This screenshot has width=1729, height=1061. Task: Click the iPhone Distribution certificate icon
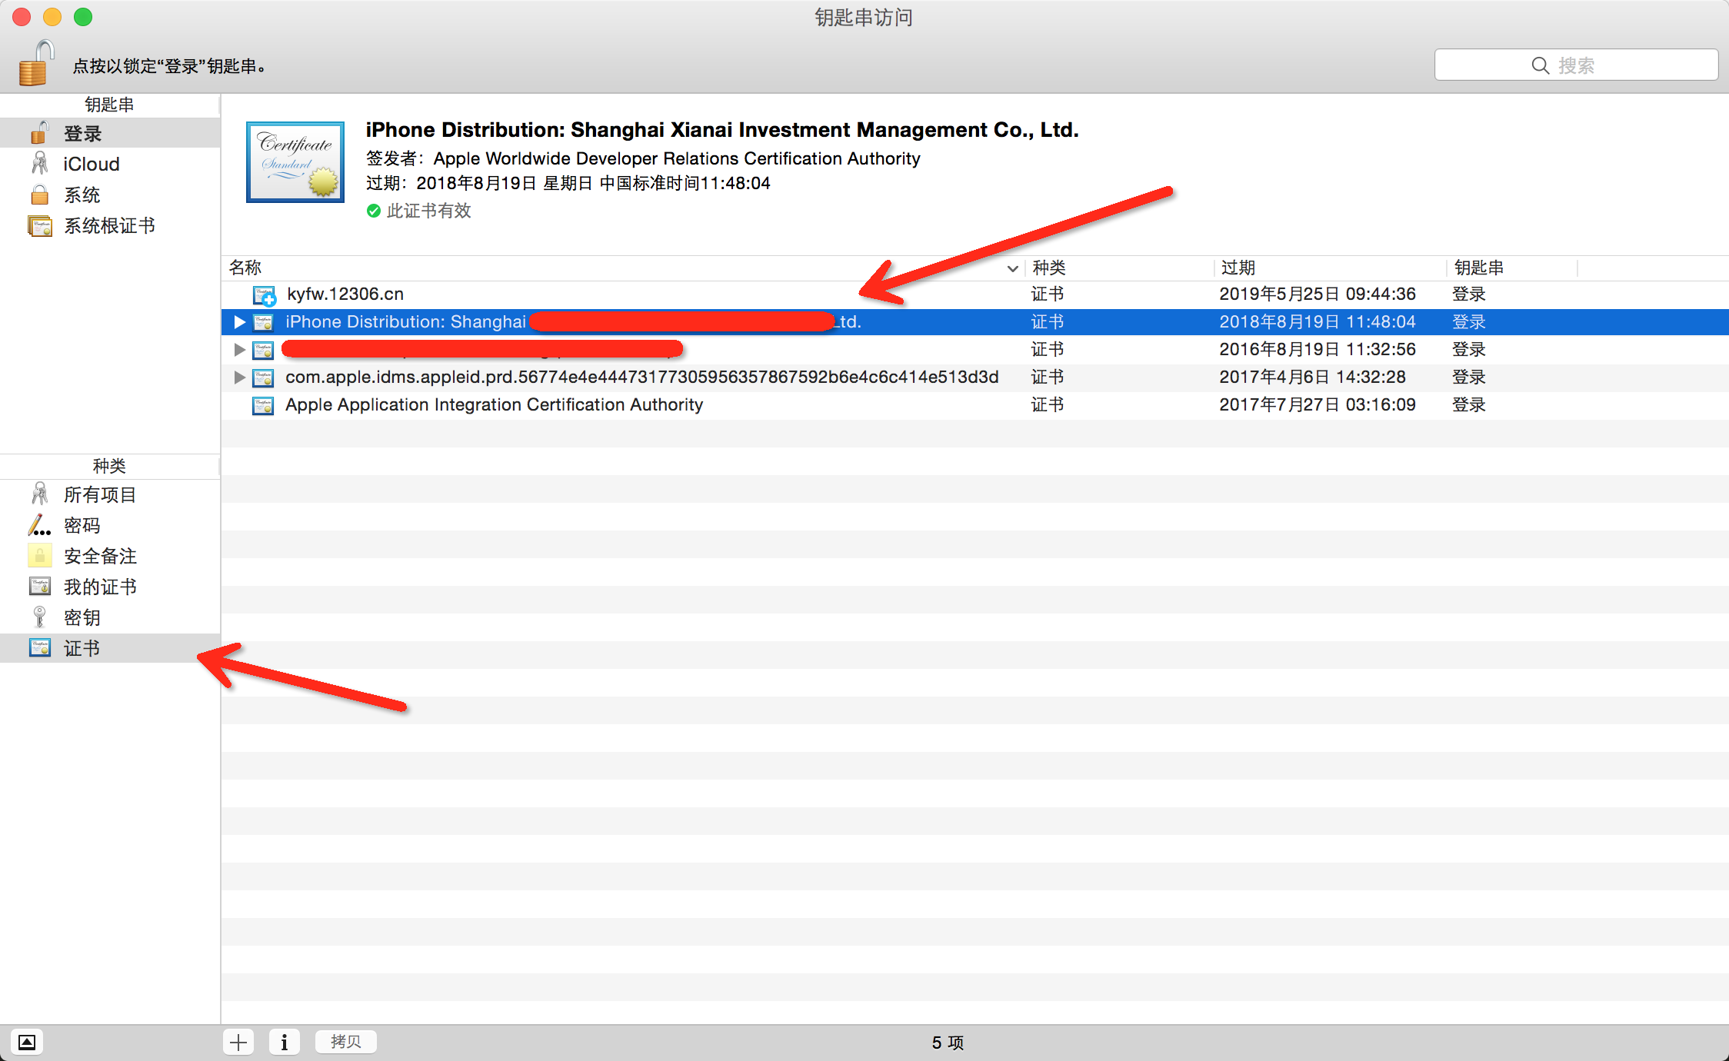[x=263, y=322]
